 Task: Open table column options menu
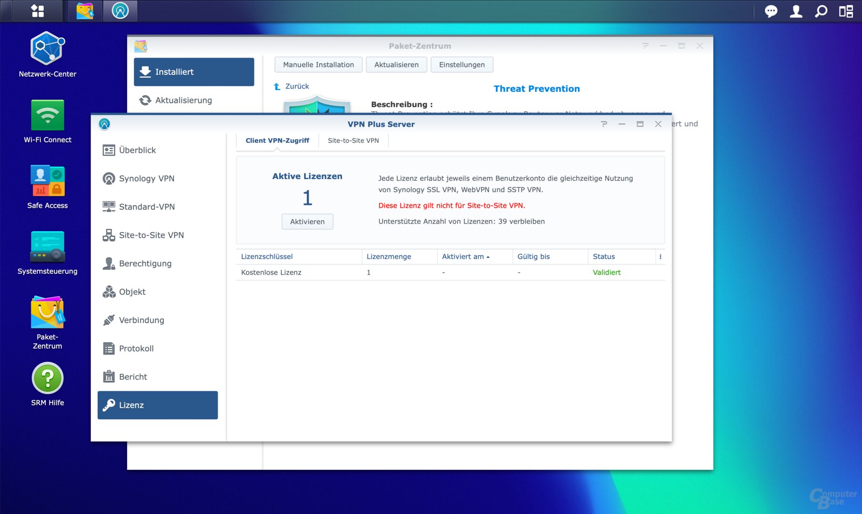click(660, 257)
